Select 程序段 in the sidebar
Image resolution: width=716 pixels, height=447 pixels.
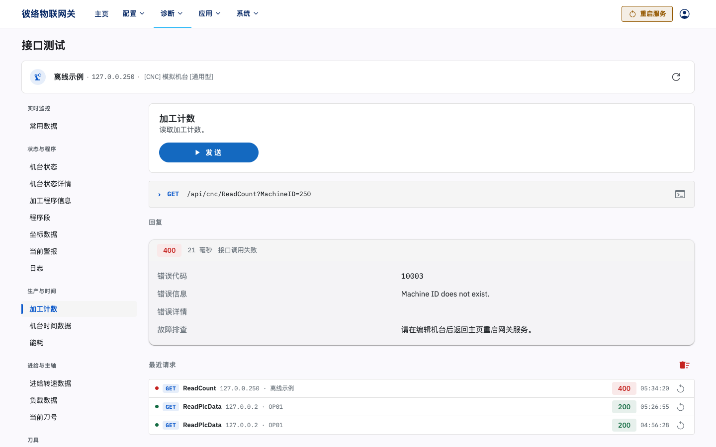tap(79, 218)
